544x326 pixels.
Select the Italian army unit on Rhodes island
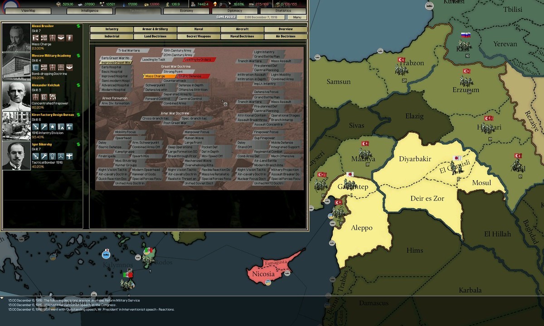coord(147,257)
